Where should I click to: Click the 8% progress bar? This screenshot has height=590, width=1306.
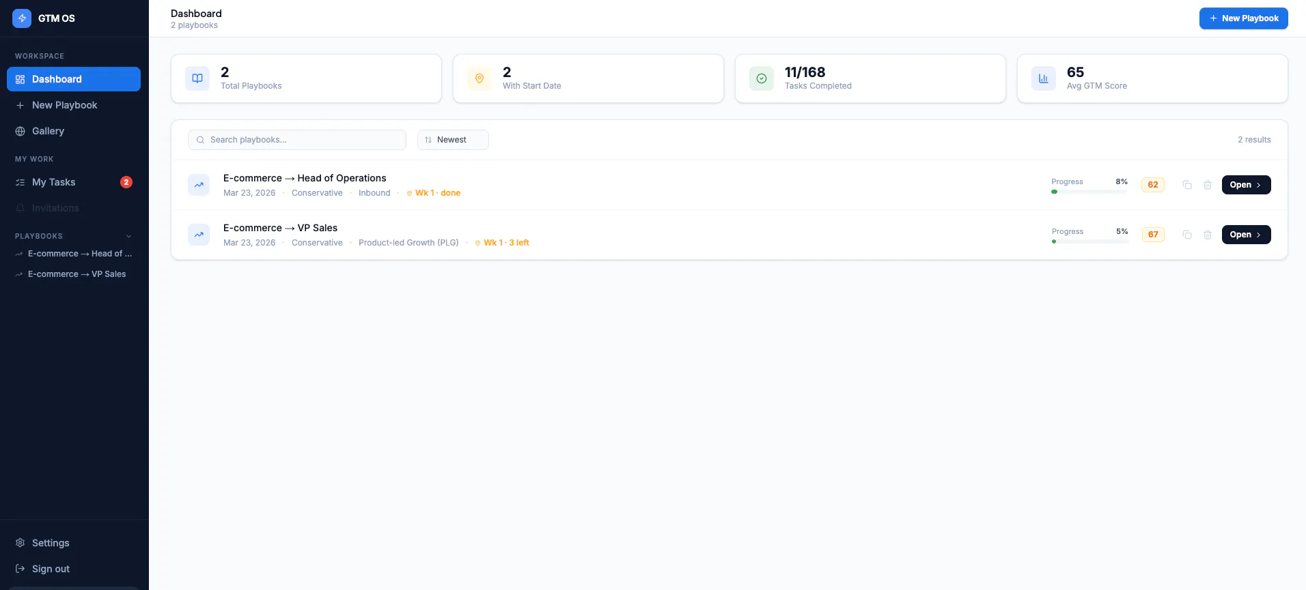point(1089,192)
